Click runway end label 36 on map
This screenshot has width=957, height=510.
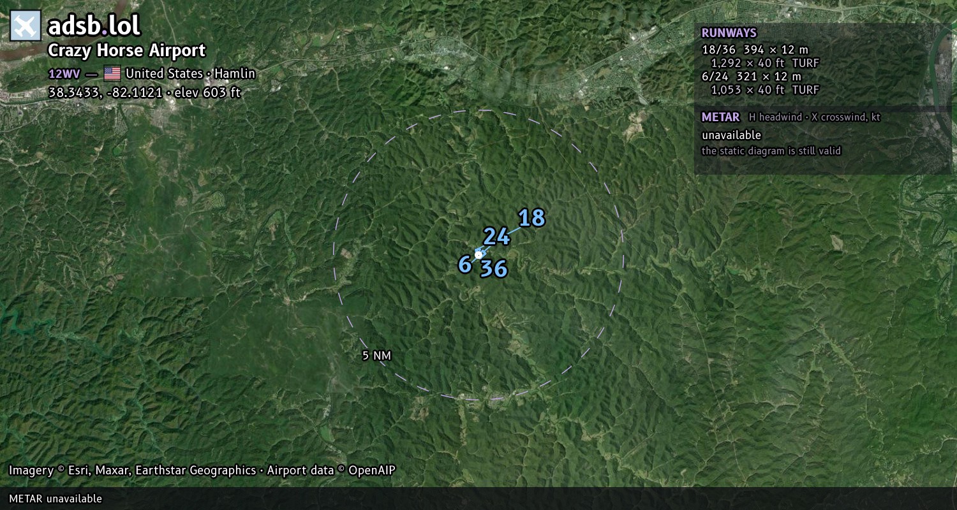click(x=494, y=268)
